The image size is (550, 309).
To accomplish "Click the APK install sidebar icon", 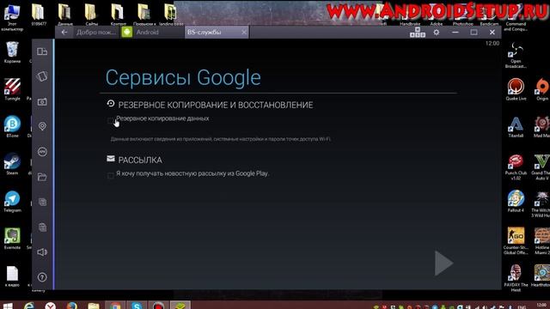I will [42, 152].
